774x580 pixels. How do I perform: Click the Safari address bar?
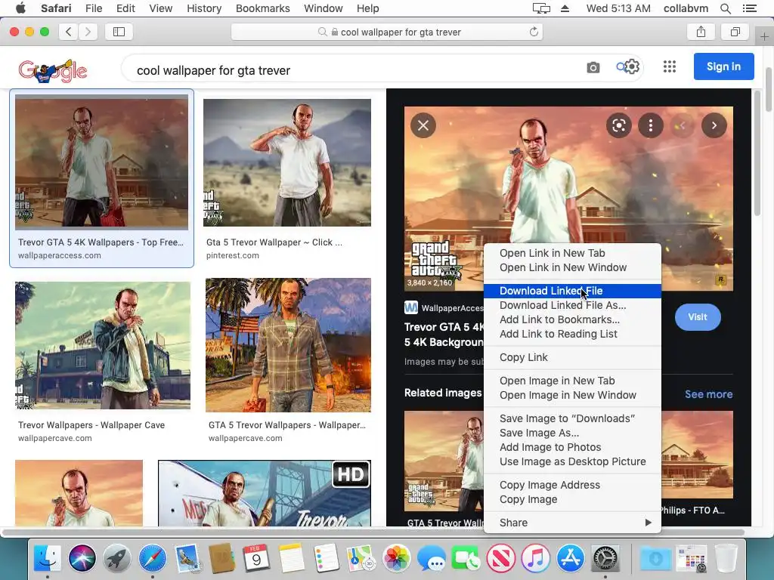386,32
